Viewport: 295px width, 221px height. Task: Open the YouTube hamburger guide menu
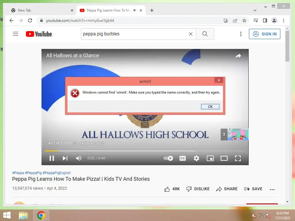tap(16, 34)
